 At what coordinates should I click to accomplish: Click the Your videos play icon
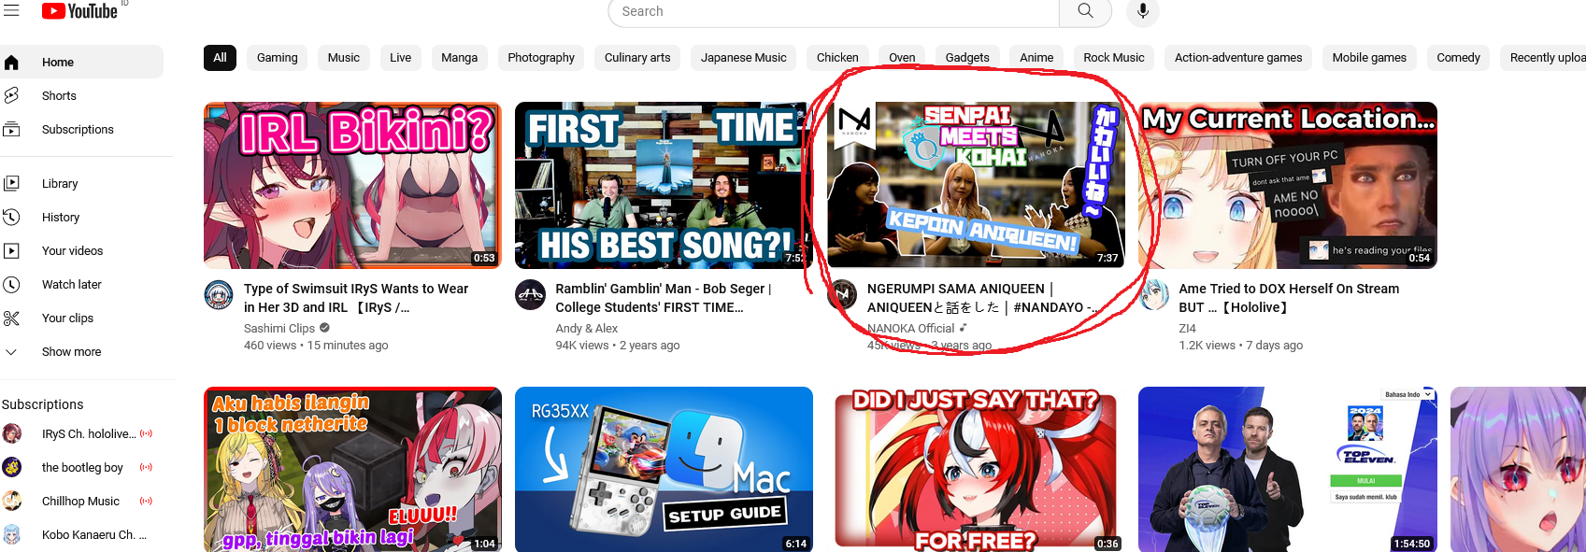point(11,251)
